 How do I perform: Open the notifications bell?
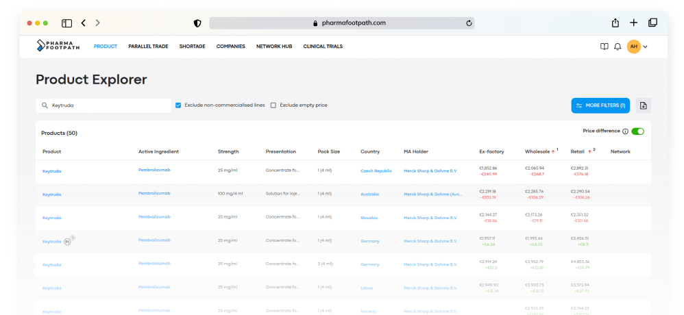click(618, 47)
